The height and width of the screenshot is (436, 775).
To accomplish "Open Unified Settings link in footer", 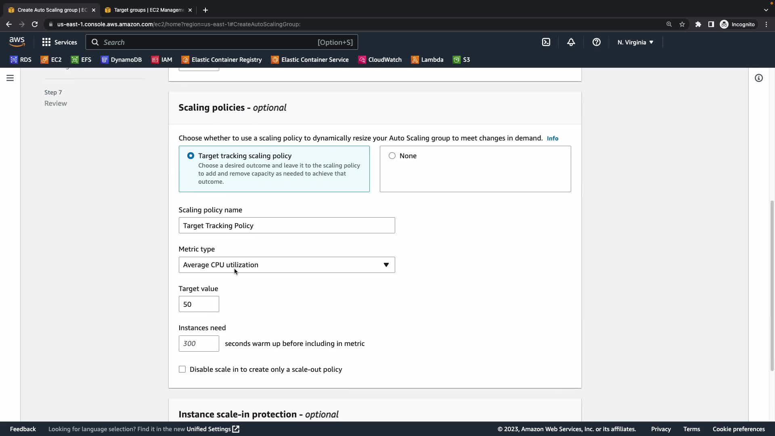I will [x=213, y=429].
